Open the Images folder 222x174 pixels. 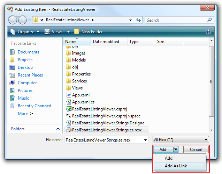[78, 53]
